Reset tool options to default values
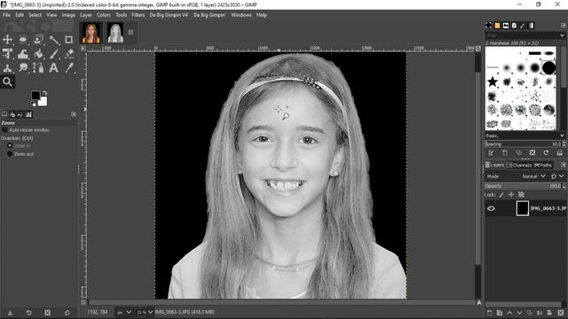568x319 pixels. 67,313
